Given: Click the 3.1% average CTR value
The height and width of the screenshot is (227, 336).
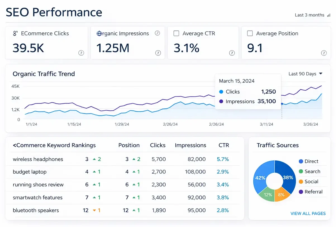Looking at the screenshot, I should point(186,48).
